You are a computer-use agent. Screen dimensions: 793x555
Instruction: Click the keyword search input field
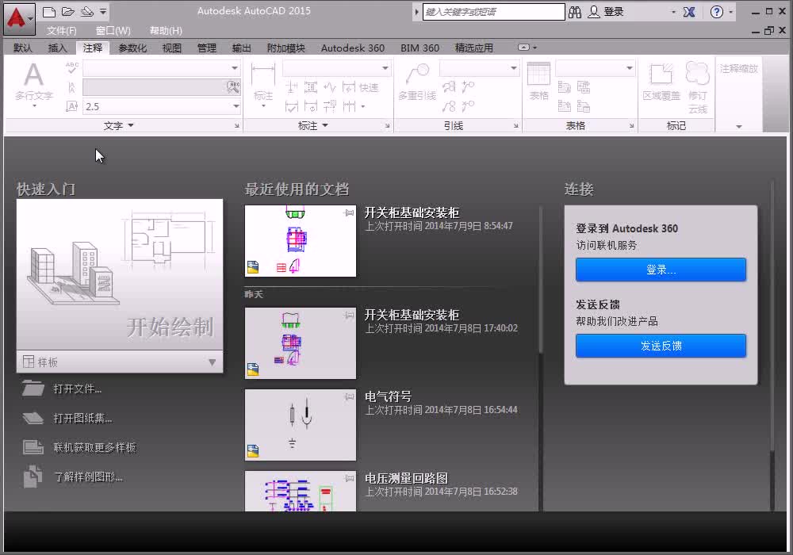point(493,12)
